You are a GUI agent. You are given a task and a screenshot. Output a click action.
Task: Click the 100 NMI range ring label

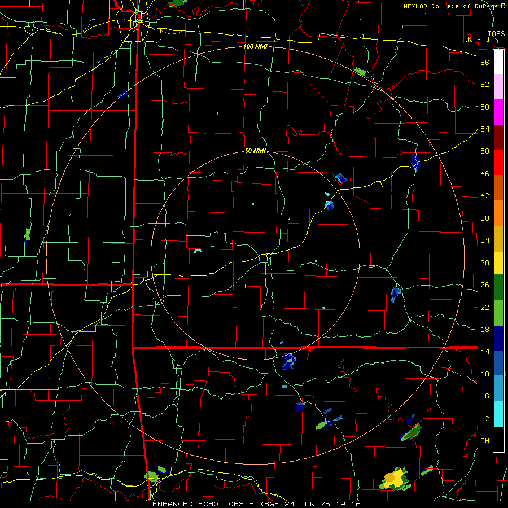click(x=255, y=46)
